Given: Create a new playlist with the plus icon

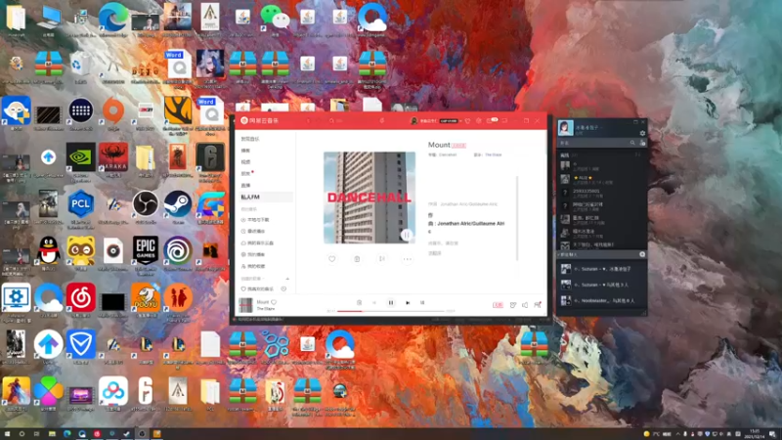Looking at the screenshot, I should point(287,279).
